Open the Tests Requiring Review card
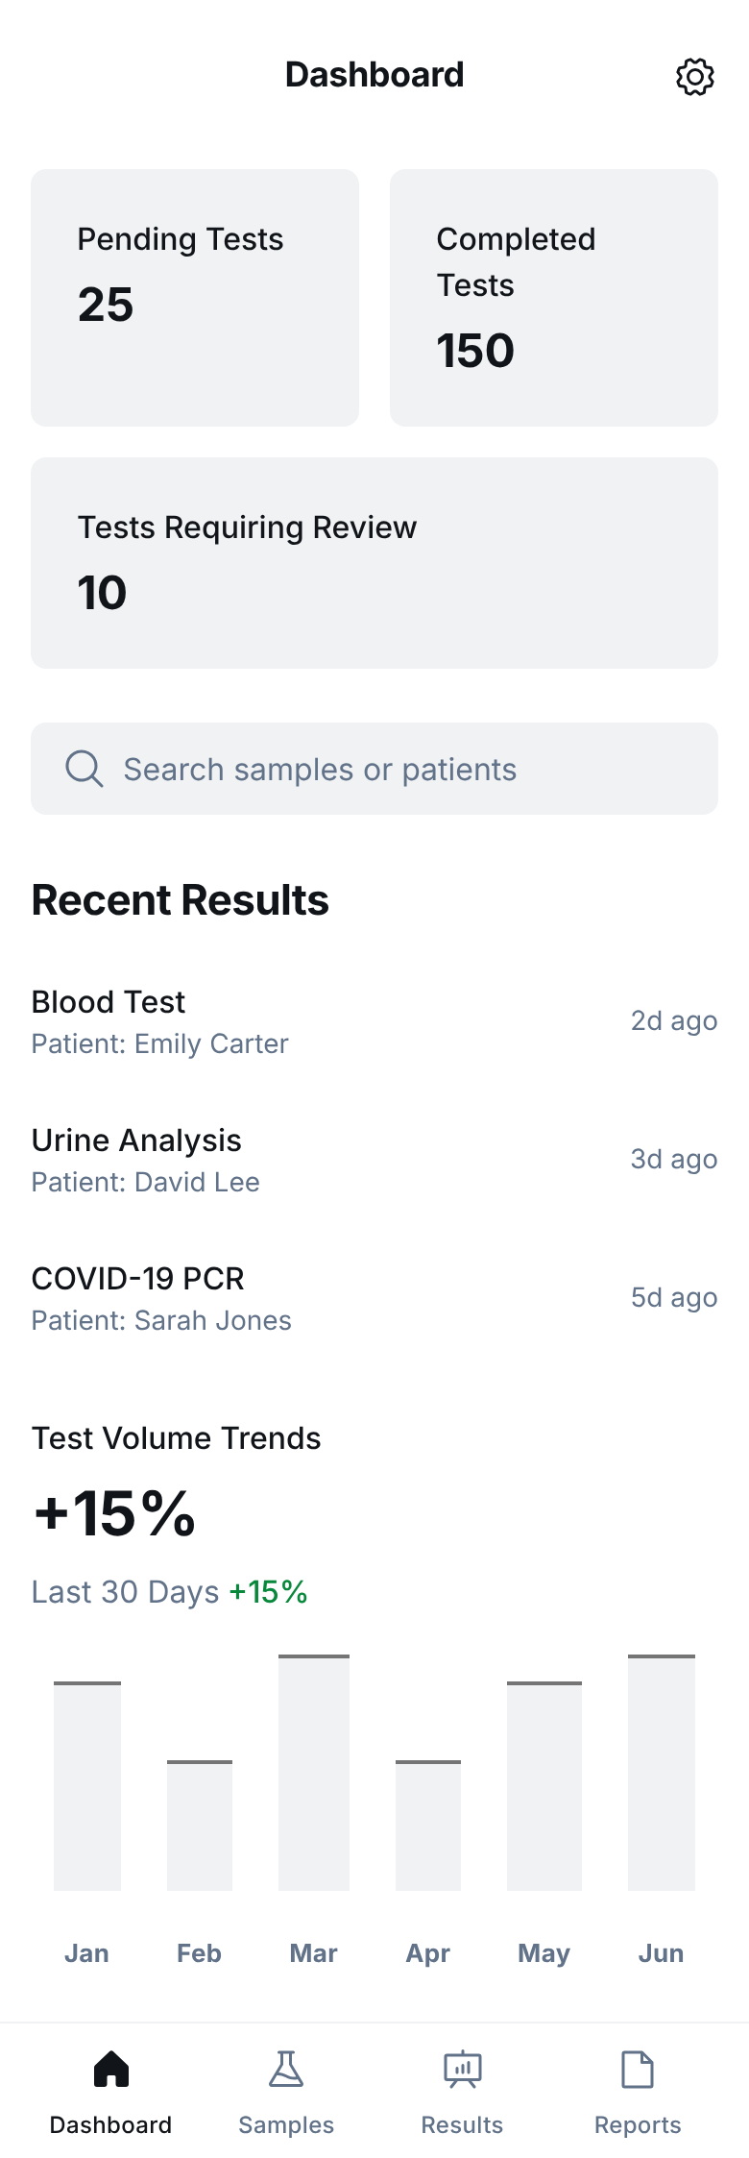Screen dimensions: 749x2158 click(374, 563)
